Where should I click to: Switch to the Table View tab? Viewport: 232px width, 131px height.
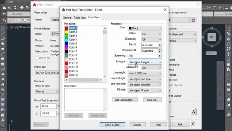tap(80, 18)
